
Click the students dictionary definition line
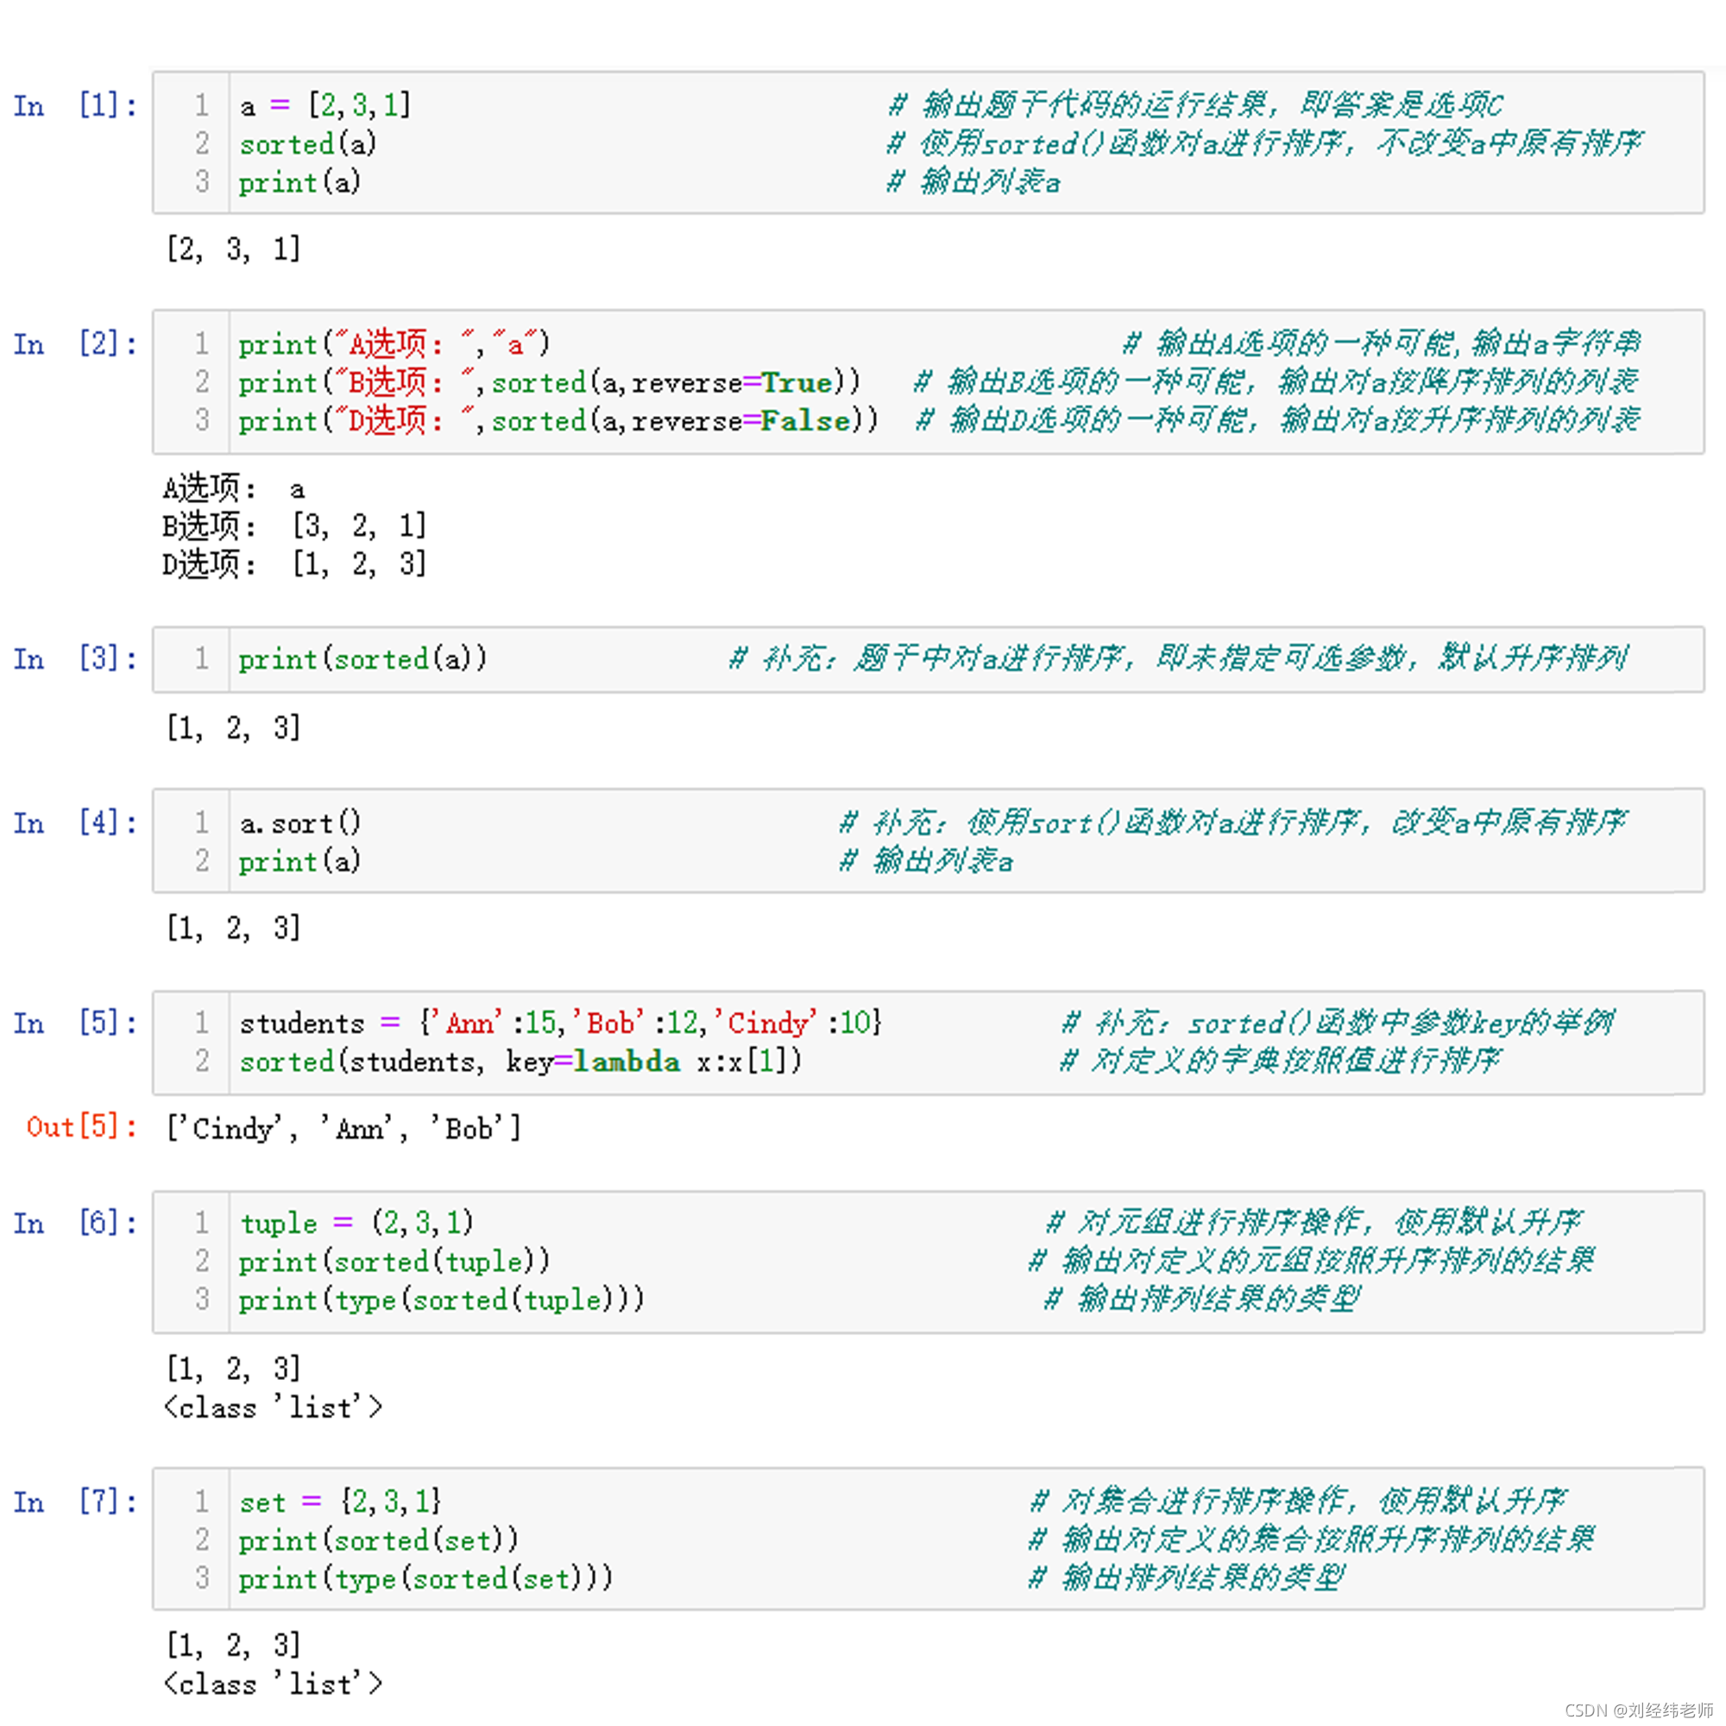[560, 1023]
